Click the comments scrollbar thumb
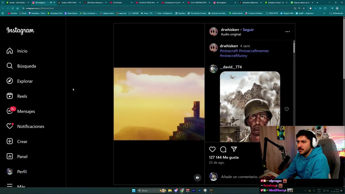Image resolution: width=345 pixels, height=194 pixels. [x=294, y=47]
